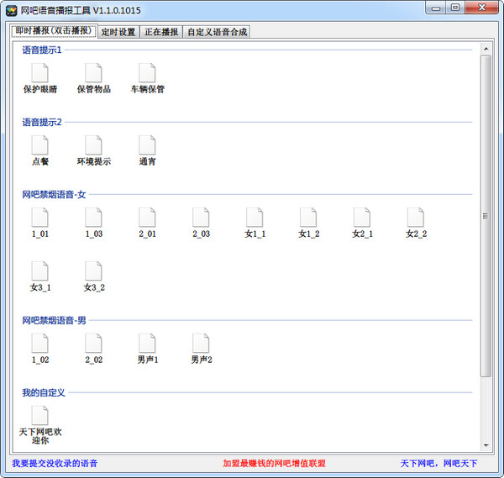Screen dimensions: 504x478
Task: Select the 1_01 file icon
Action: pyautogui.click(x=39, y=218)
